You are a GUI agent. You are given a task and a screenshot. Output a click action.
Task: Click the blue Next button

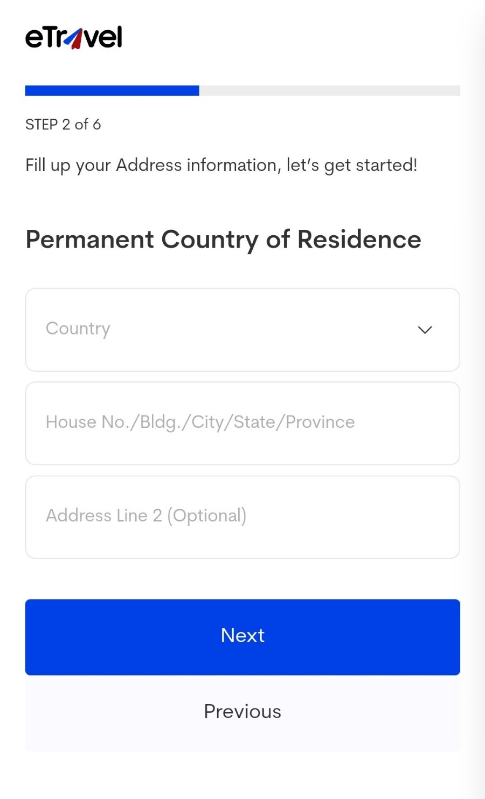242,637
